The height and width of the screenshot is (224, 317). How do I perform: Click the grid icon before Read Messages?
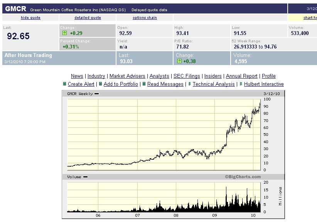coord(144,84)
